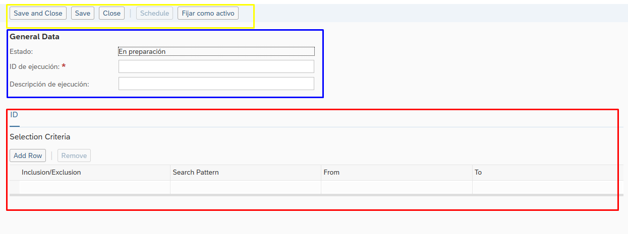The width and height of the screenshot is (628, 234).
Task: Click the Schedule button
Action: point(154,13)
